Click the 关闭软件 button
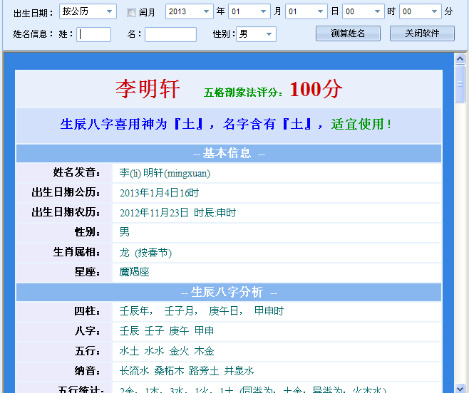This screenshot has height=393, width=469. (x=422, y=33)
